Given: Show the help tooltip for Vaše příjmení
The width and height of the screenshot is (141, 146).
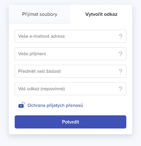Looking at the screenshot, I should (120, 54).
